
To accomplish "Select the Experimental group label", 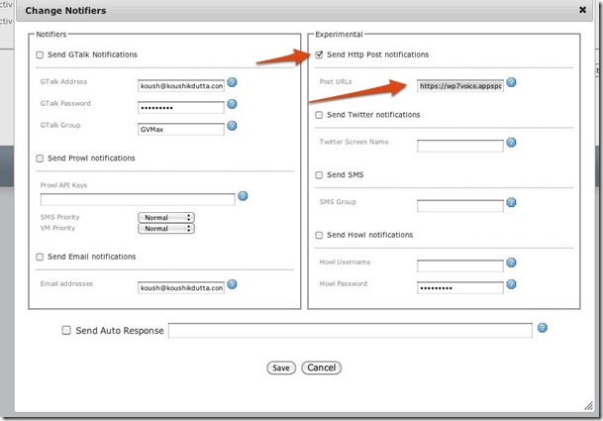I will pos(339,35).
